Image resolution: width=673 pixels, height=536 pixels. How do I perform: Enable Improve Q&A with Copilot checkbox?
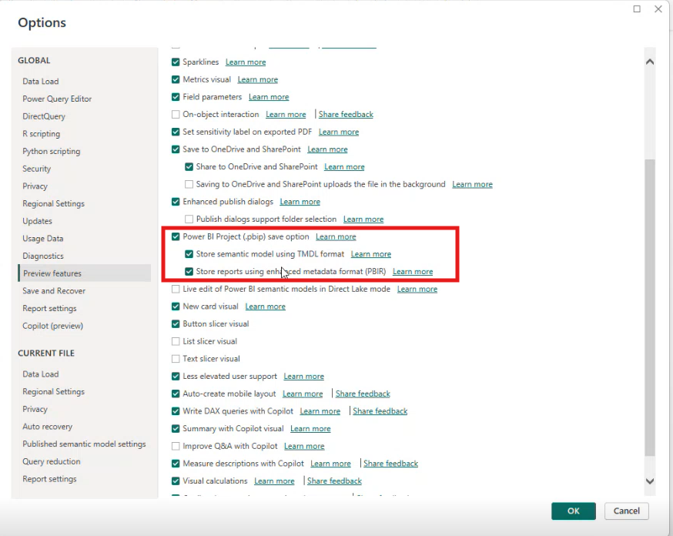click(176, 447)
